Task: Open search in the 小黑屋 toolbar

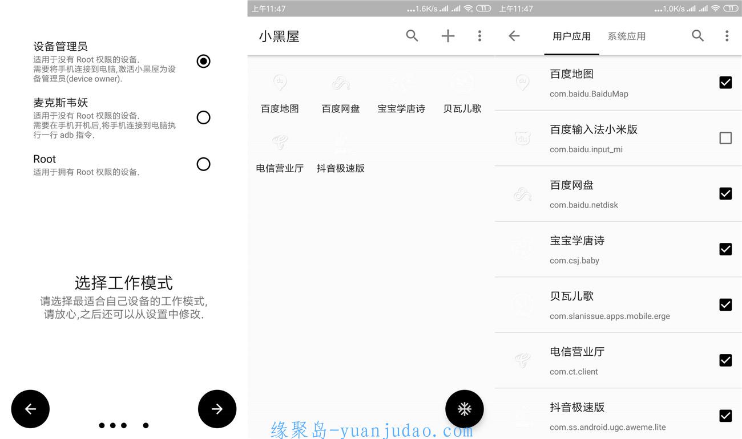Action: click(412, 36)
